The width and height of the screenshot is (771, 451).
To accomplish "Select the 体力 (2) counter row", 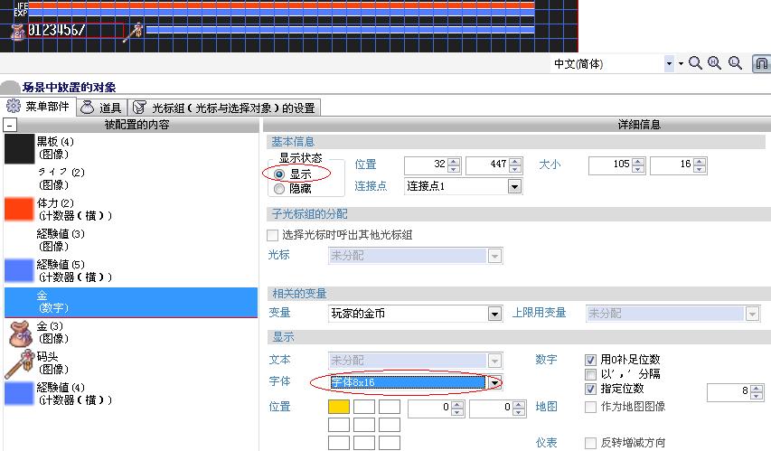I will [131, 209].
